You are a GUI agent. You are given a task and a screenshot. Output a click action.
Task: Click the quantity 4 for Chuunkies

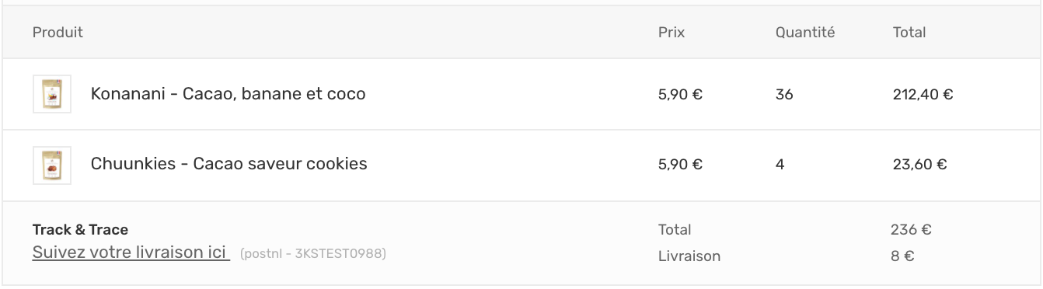pos(780,165)
